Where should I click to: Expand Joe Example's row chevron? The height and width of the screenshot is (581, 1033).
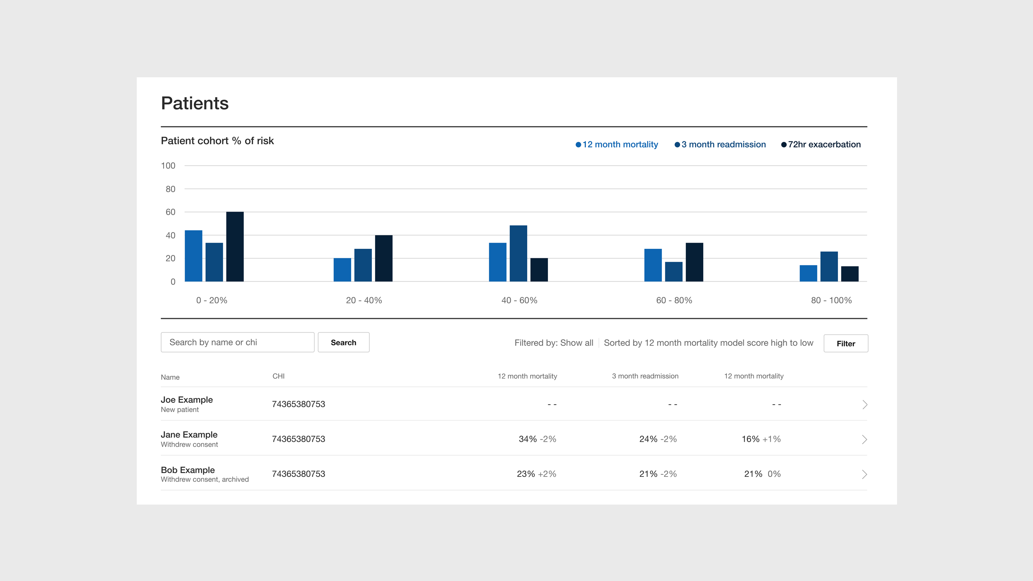[x=864, y=404]
